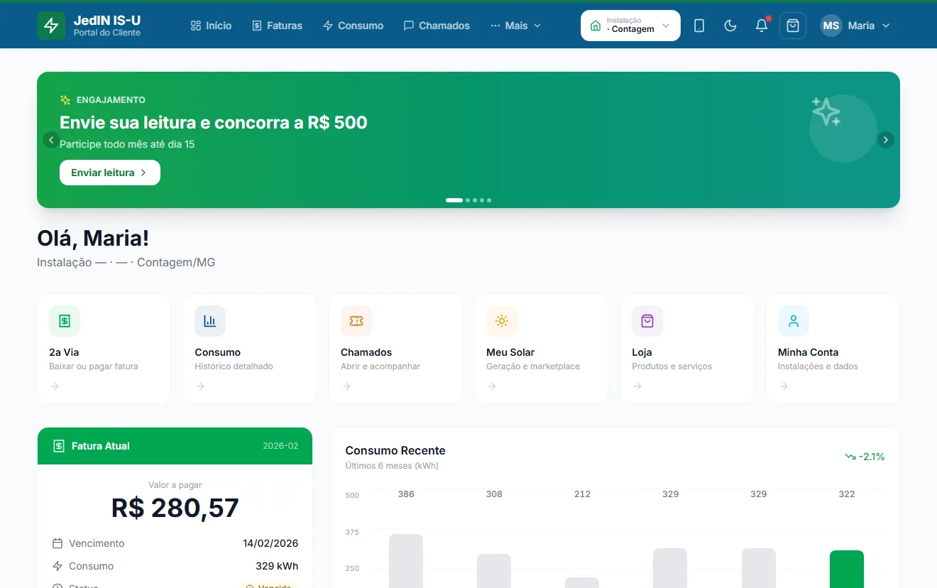Click the Chamados ticket icon
937x588 pixels.
[356, 321]
